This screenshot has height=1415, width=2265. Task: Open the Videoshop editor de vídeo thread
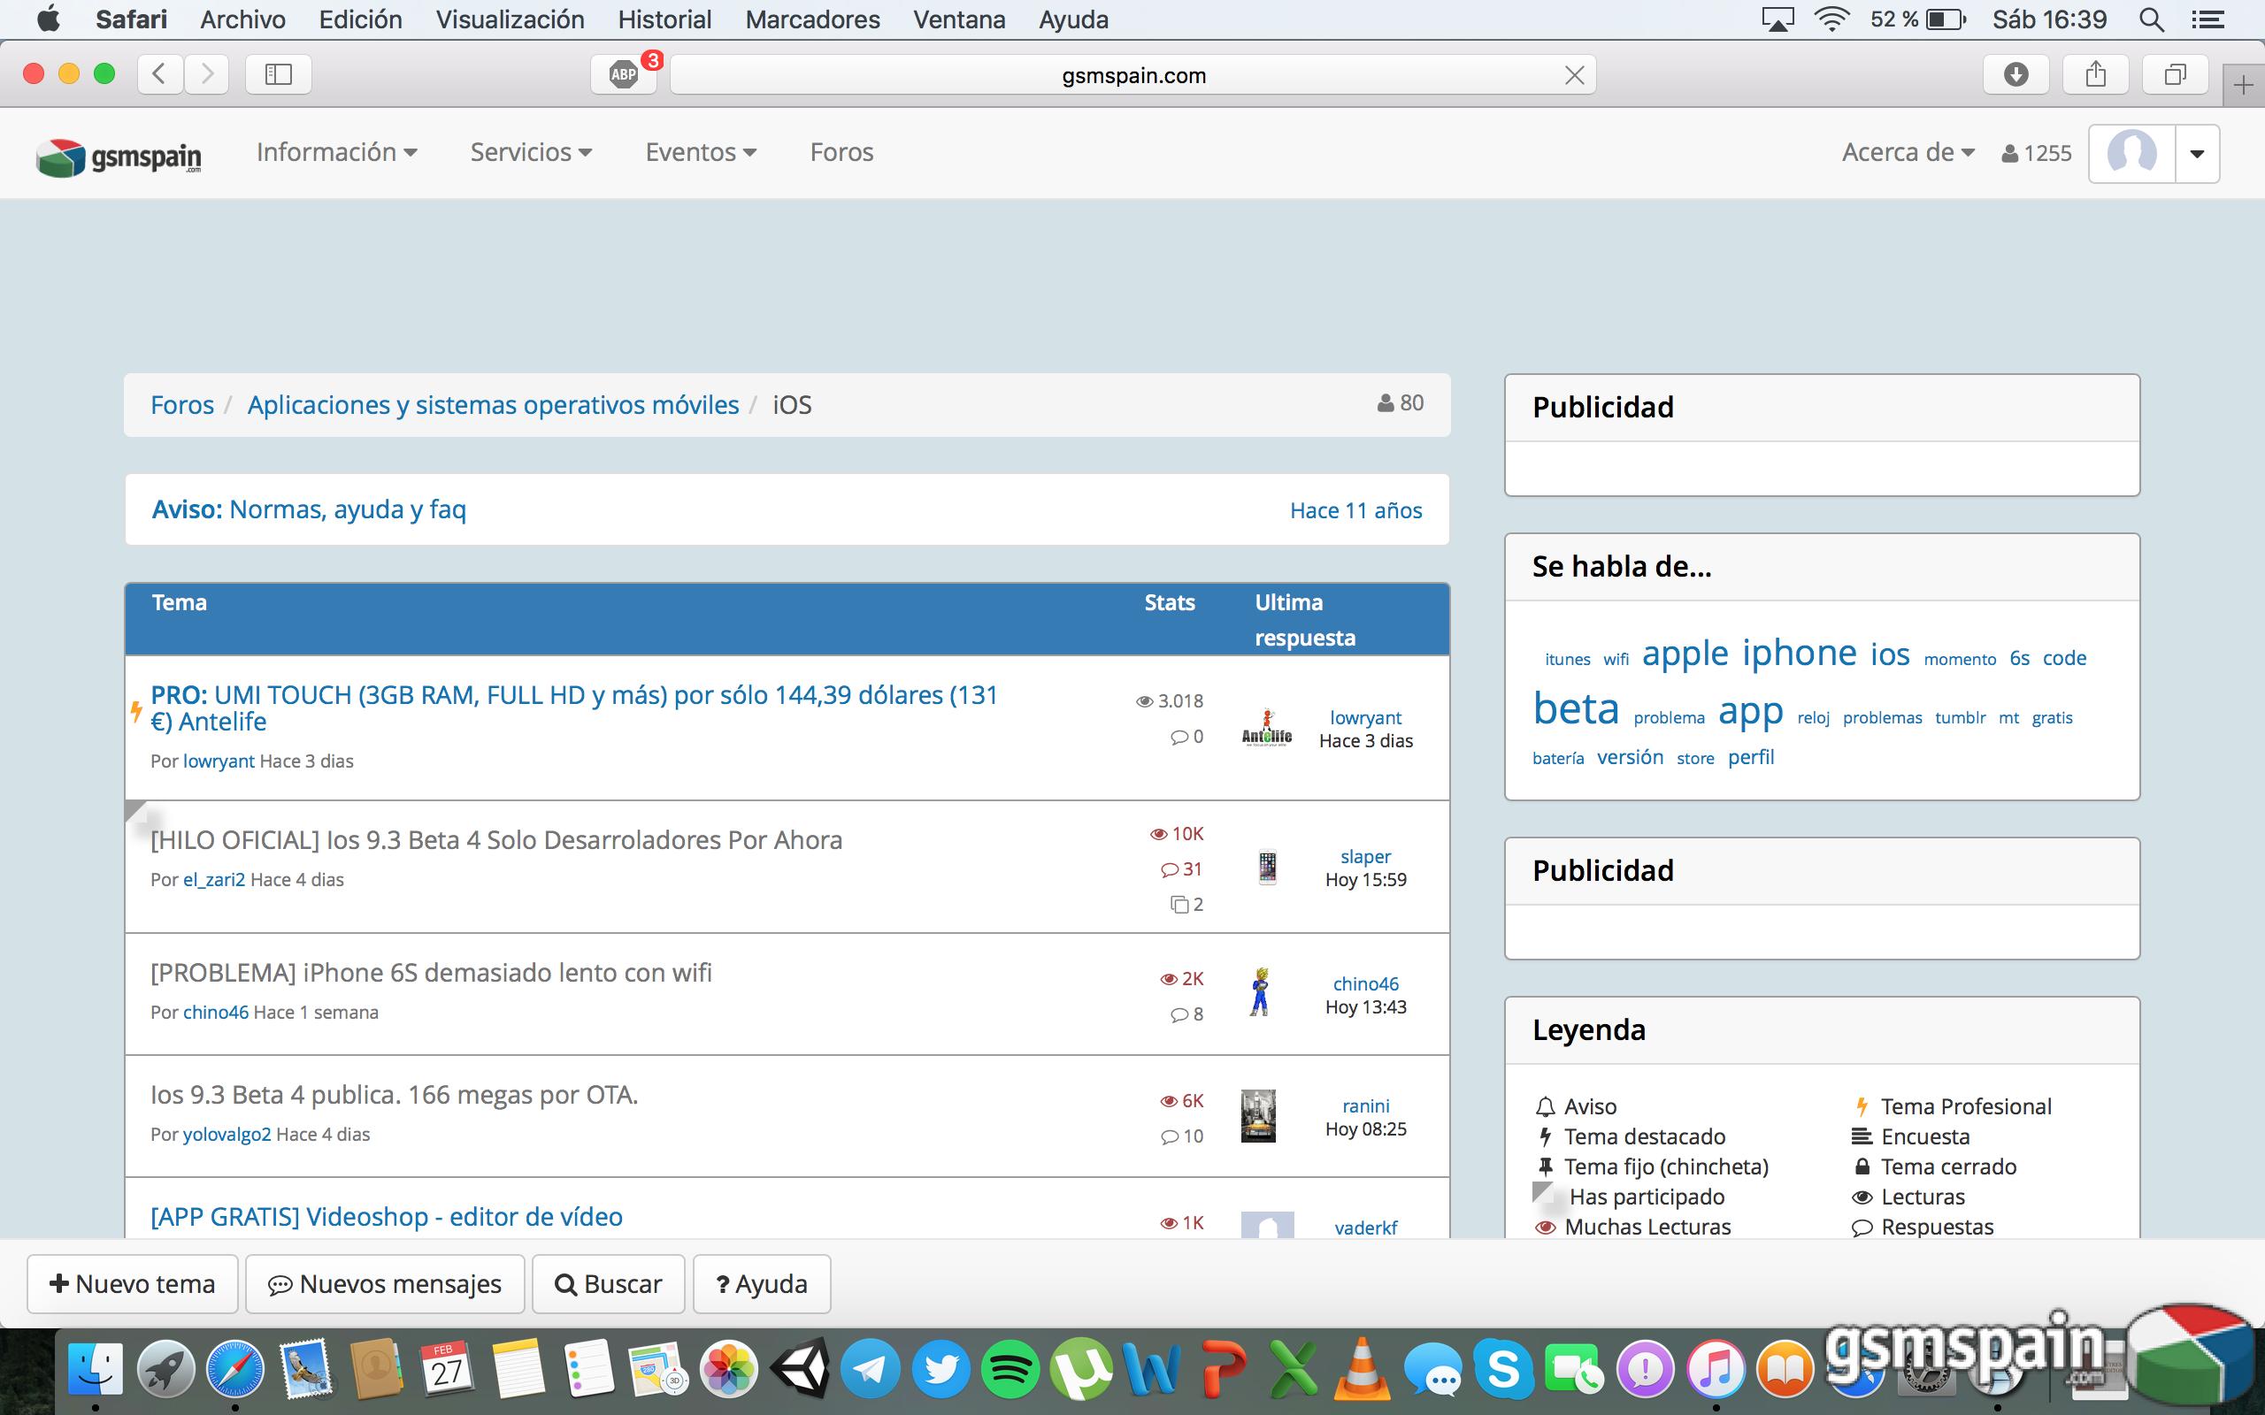(387, 1217)
